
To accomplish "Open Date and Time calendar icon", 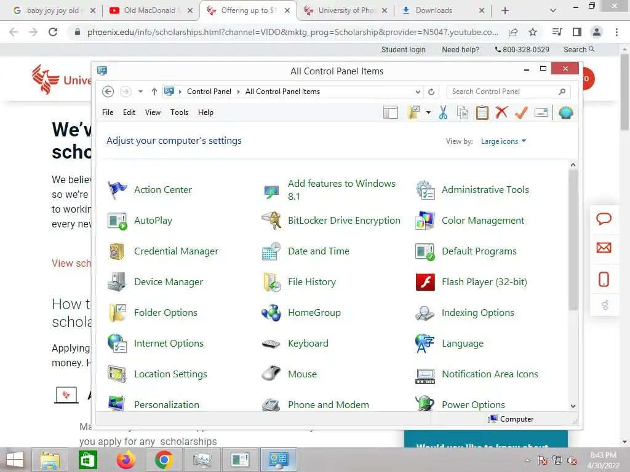I will pyautogui.click(x=271, y=251).
